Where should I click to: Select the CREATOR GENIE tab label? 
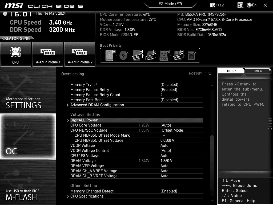(x=16, y=38)
